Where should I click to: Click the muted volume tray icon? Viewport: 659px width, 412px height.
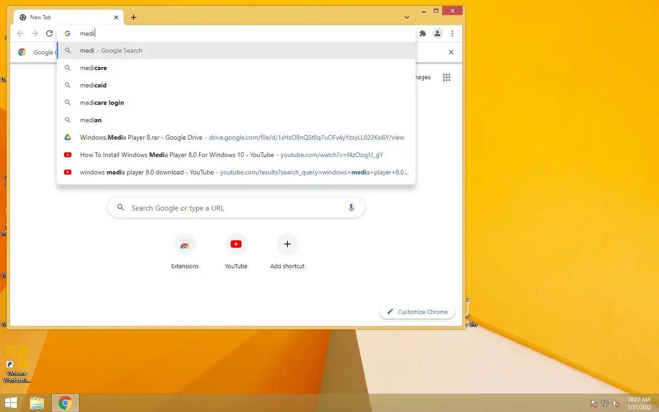(x=616, y=403)
